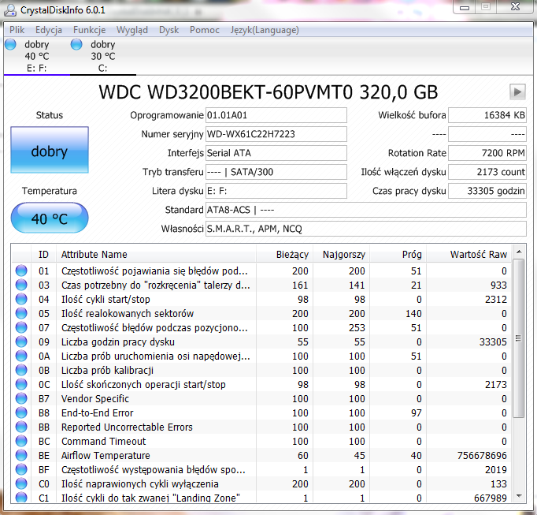Sort by the Attribute Name column header
The image size is (537, 515).
[156, 254]
